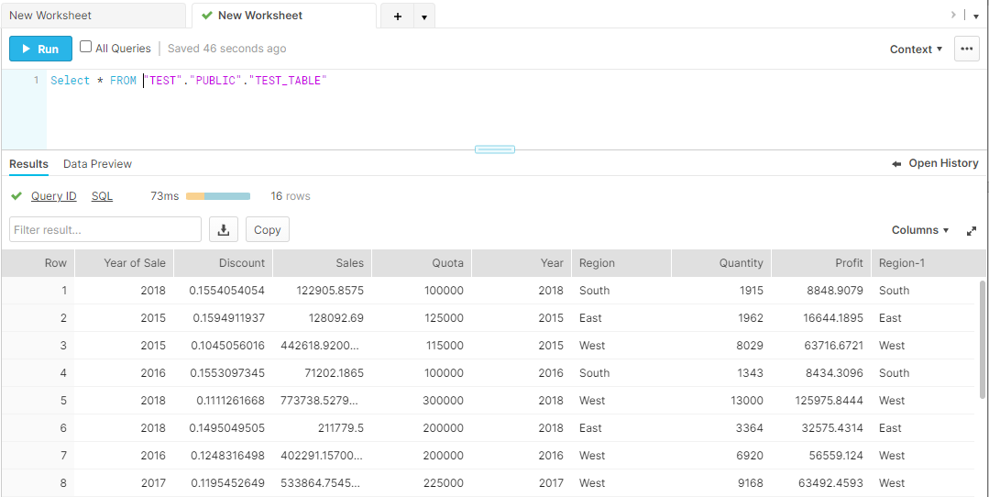Click the Quota column header
989x497 pixels.
tap(422, 263)
